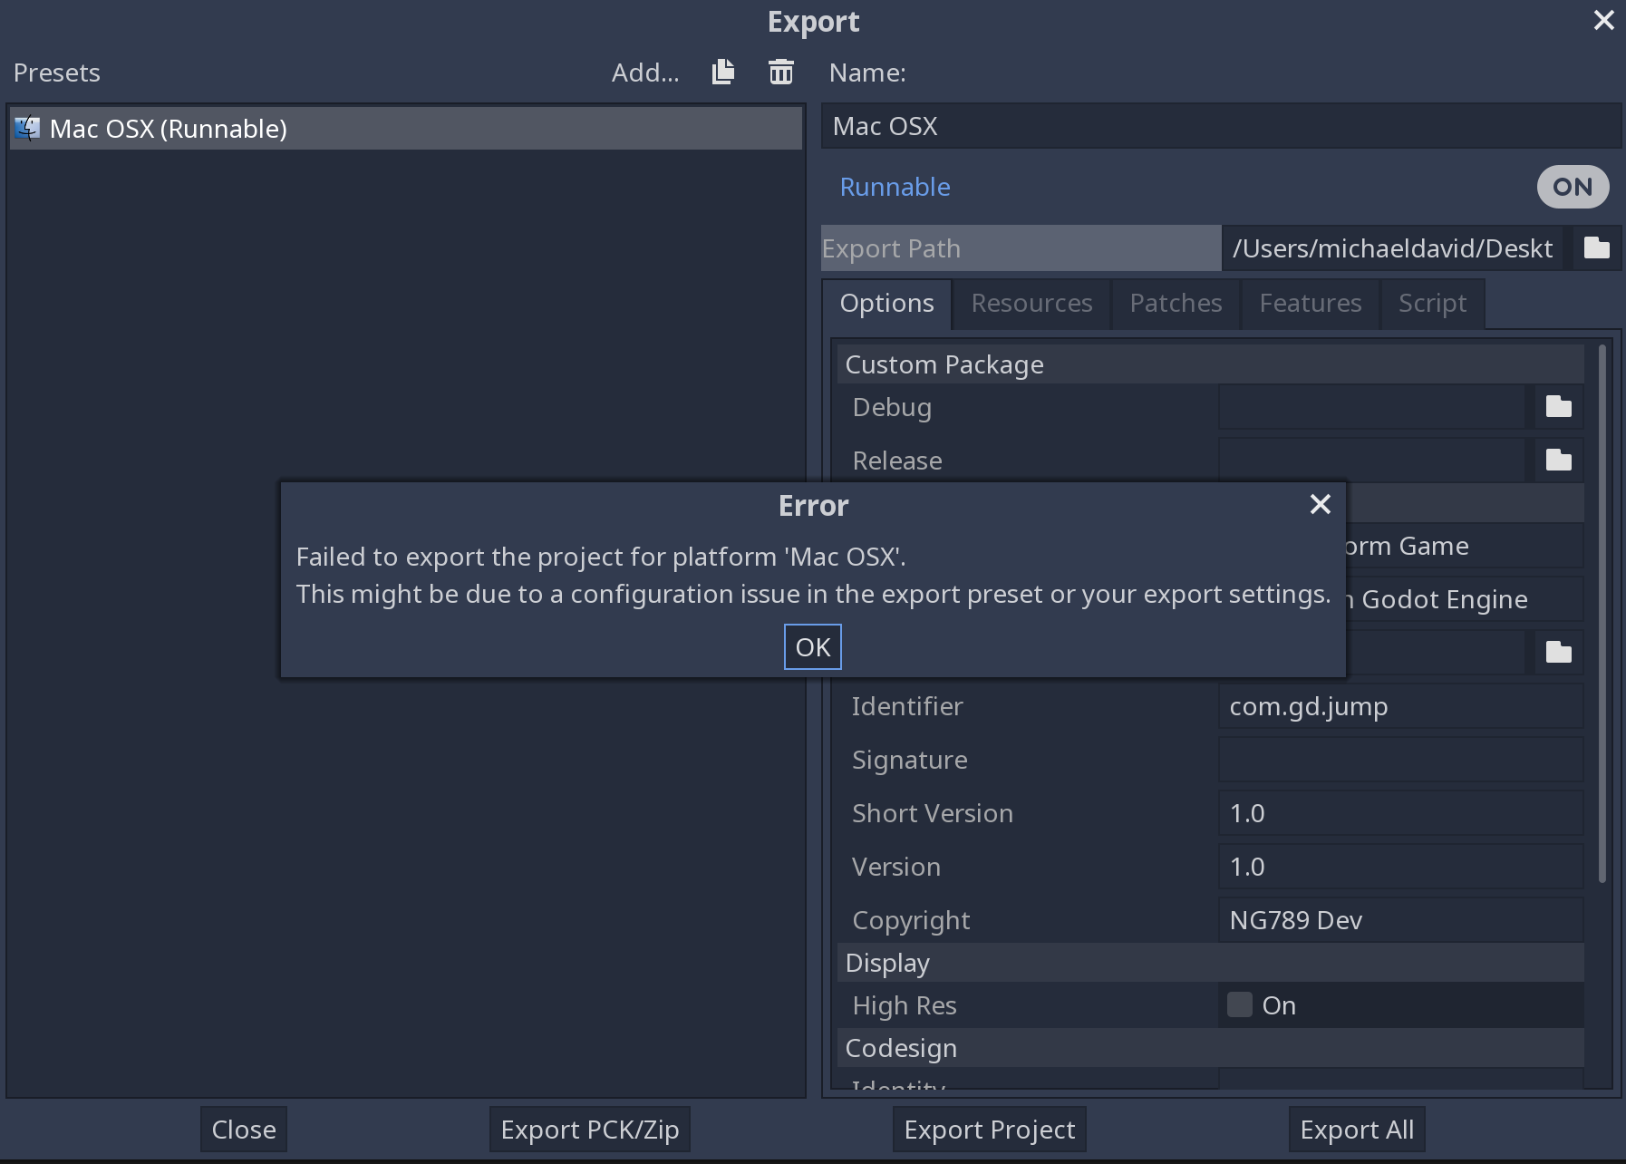1626x1164 pixels.
Task: Switch to the Options tab
Action: (886, 303)
